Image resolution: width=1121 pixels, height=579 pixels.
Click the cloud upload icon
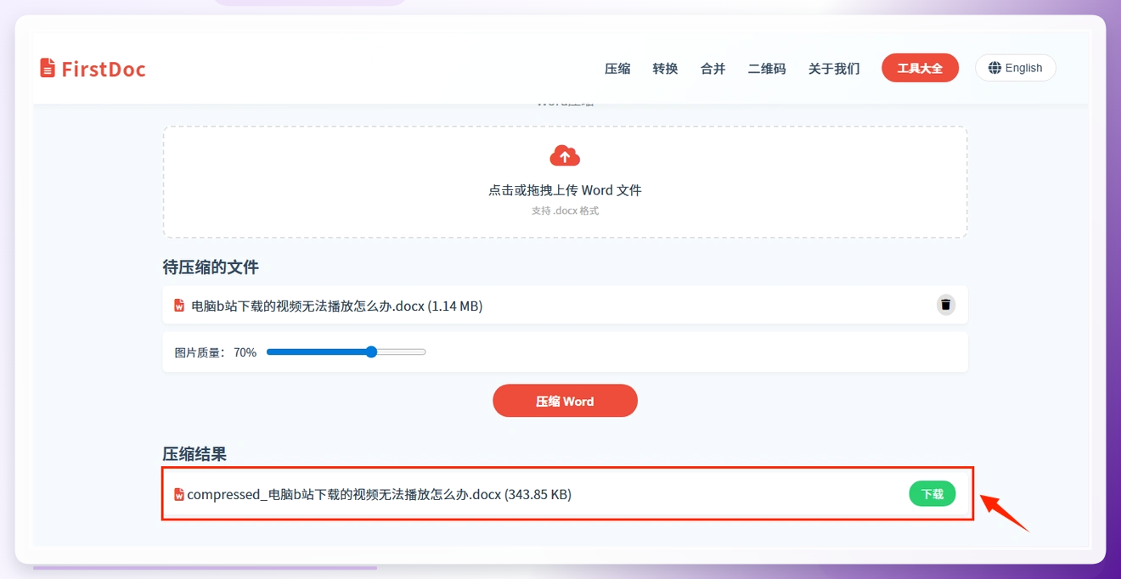pyautogui.click(x=565, y=155)
